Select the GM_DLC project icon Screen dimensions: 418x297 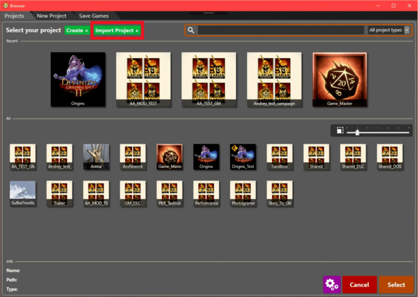[133, 194]
